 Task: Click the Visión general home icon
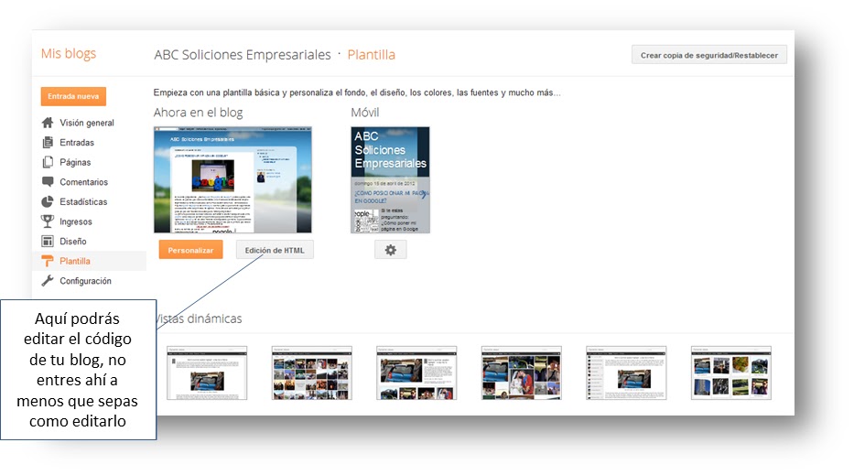click(48, 123)
